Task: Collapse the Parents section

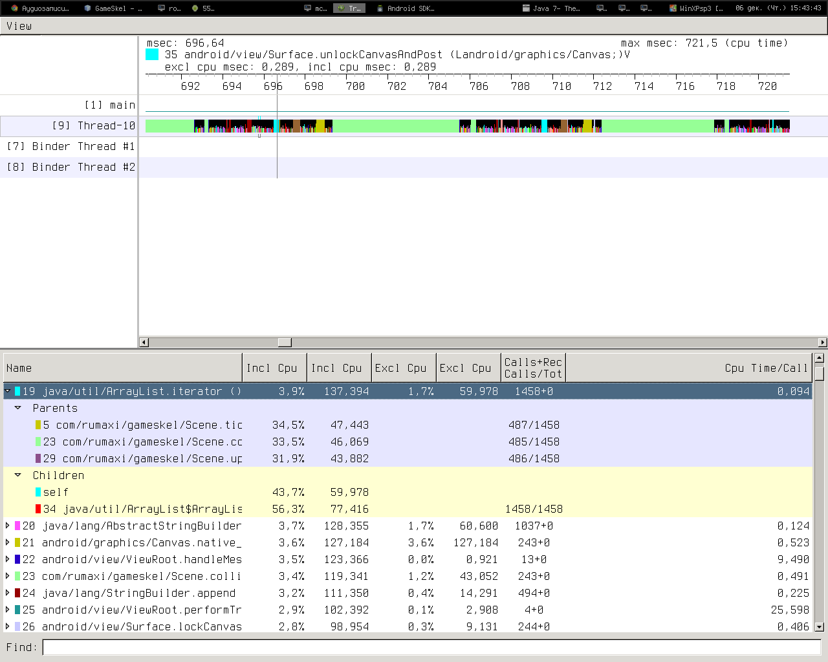Action: pos(18,408)
